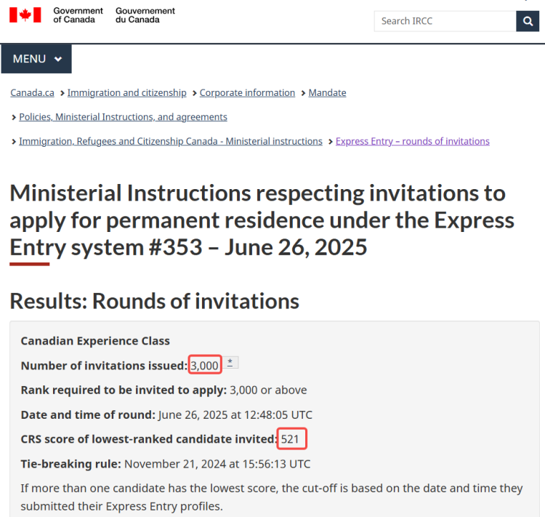The height and width of the screenshot is (517, 545).
Task: Click the Canadian flag logo
Action: click(25, 15)
